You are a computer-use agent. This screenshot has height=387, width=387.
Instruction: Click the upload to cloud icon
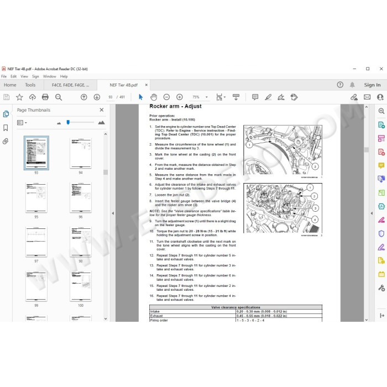pos(32,97)
